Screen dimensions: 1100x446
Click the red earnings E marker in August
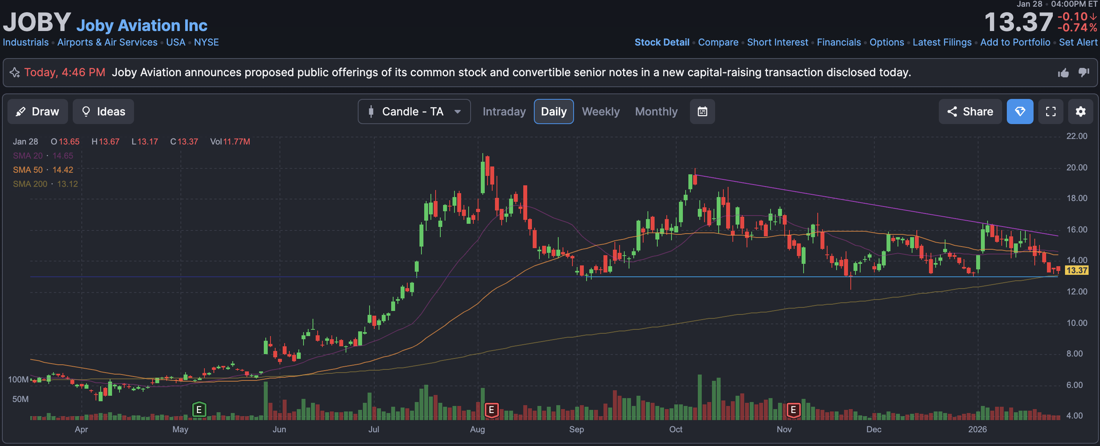491,410
